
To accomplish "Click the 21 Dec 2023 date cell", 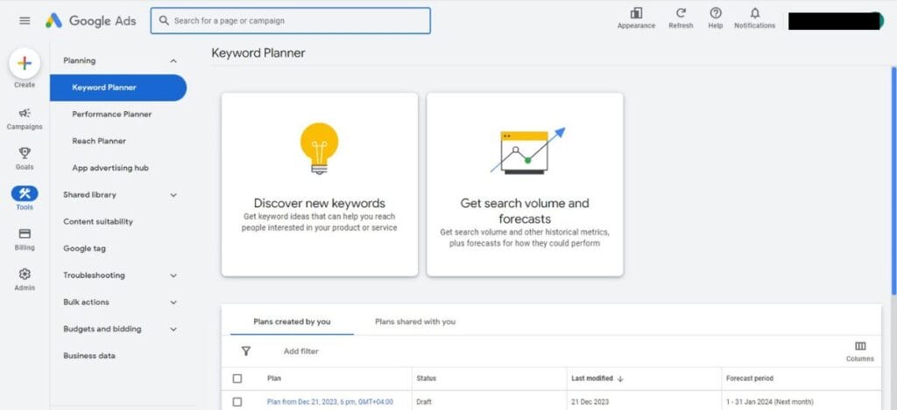I will click(x=588, y=402).
